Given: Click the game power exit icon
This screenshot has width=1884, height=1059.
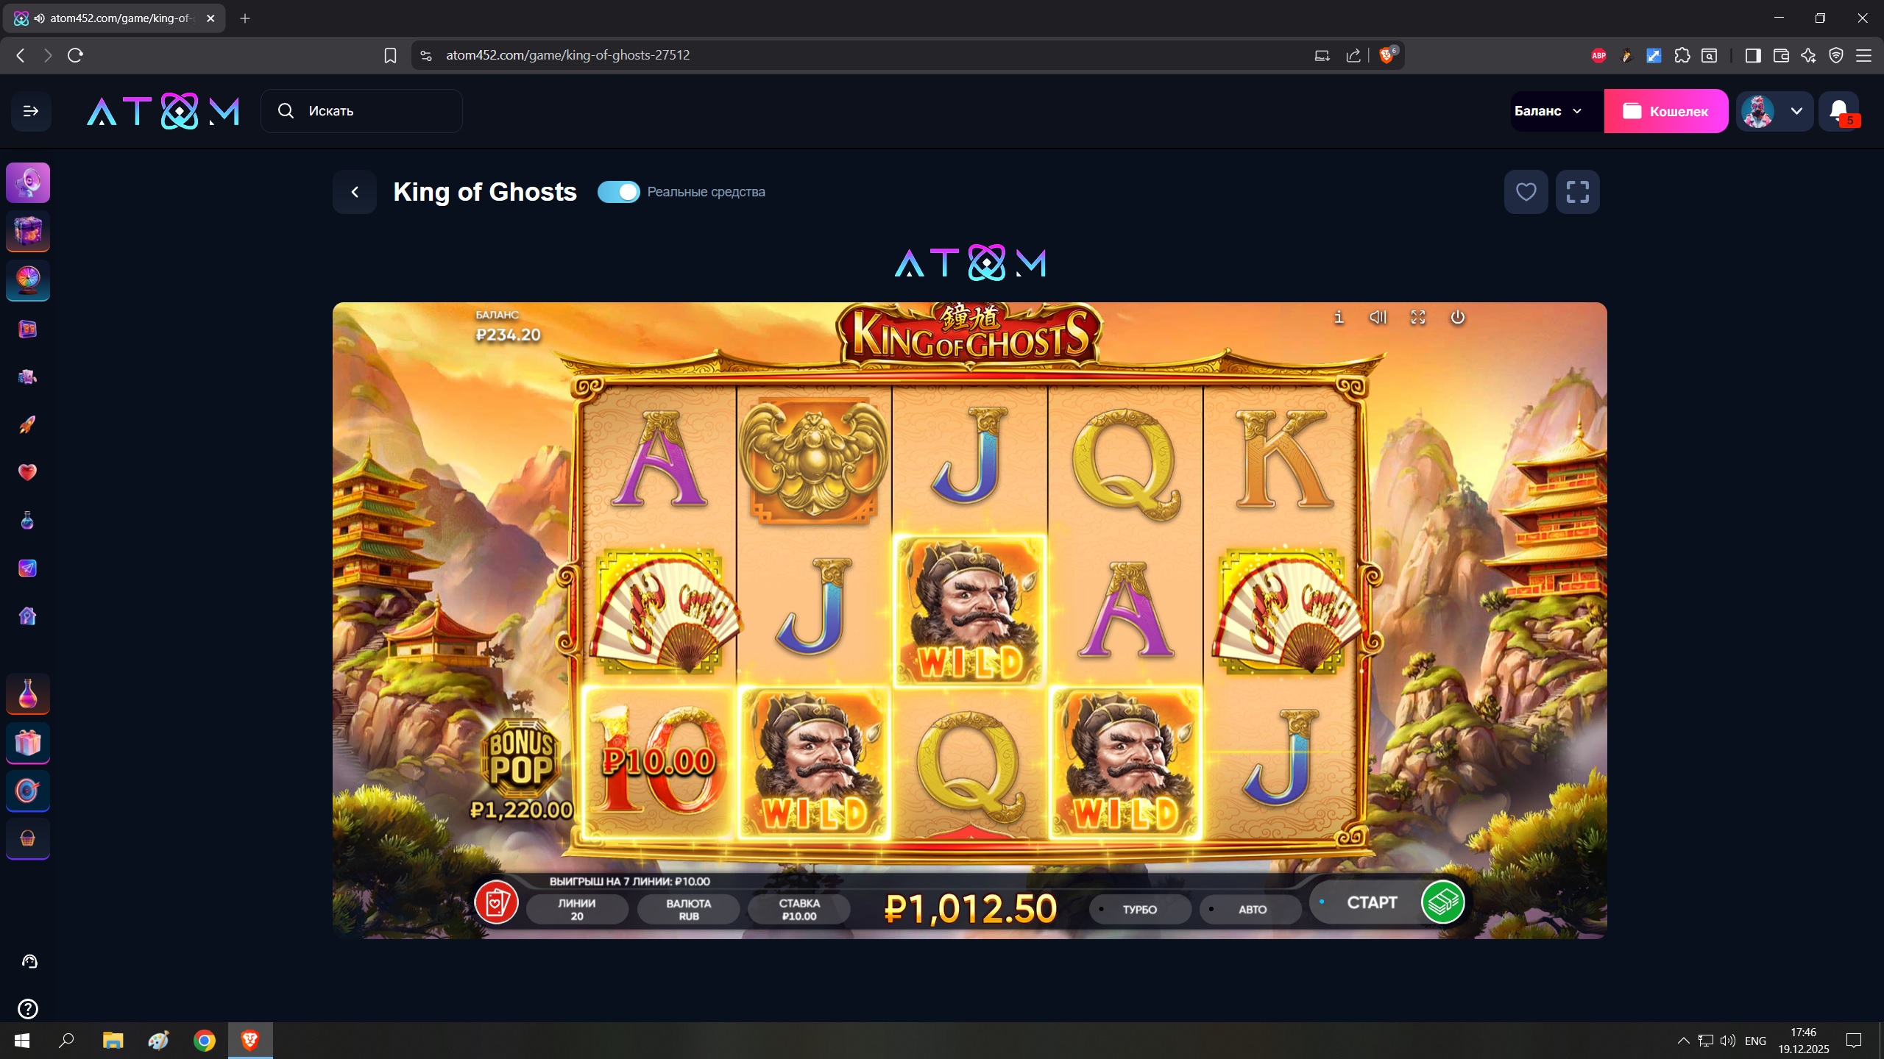Looking at the screenshot, I should [x=1457, y=317].
